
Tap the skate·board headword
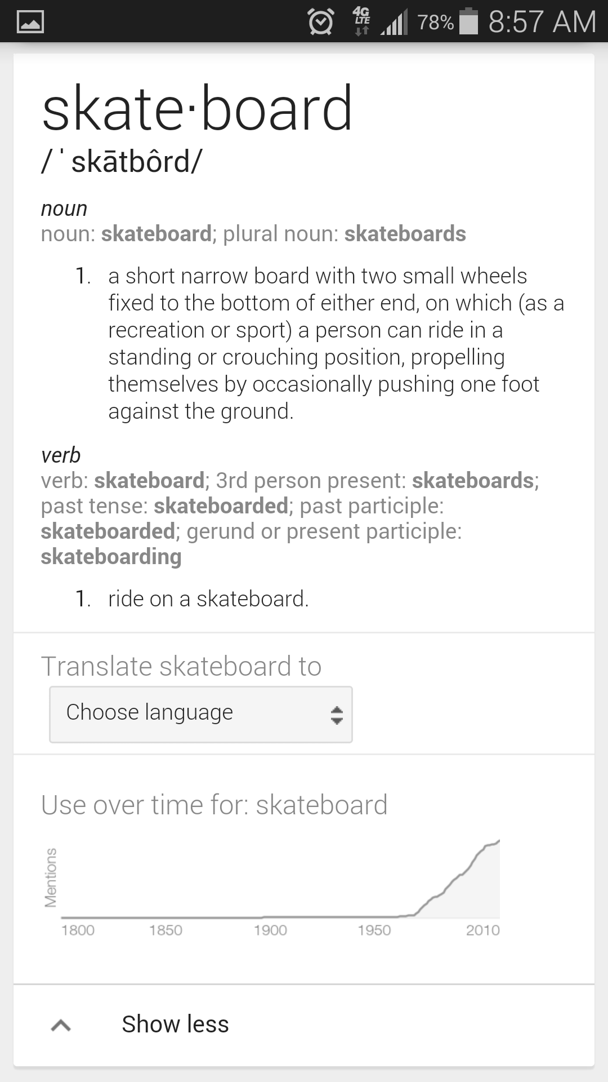point(198,110)
